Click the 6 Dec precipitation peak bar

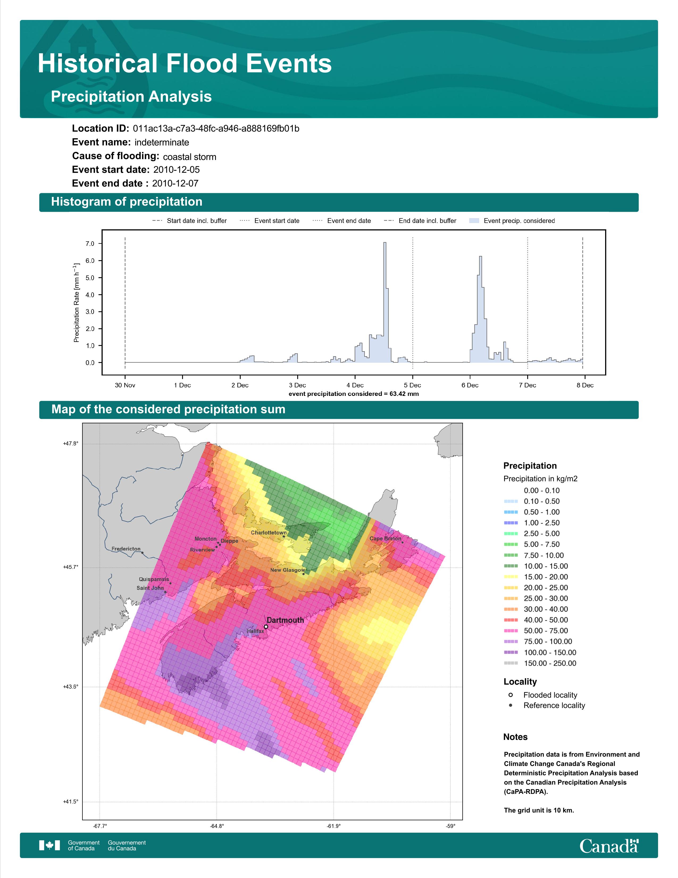coord(480,309)
